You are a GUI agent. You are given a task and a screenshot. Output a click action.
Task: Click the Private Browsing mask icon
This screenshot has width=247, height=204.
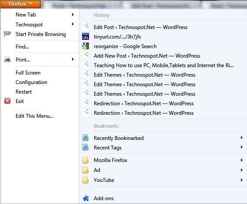tap(7, 34)
